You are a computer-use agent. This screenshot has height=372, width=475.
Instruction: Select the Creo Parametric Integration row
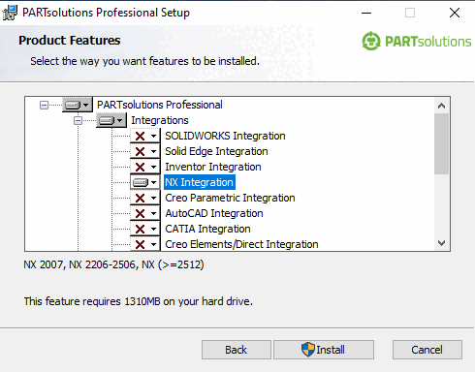click(x=230, y=198)
